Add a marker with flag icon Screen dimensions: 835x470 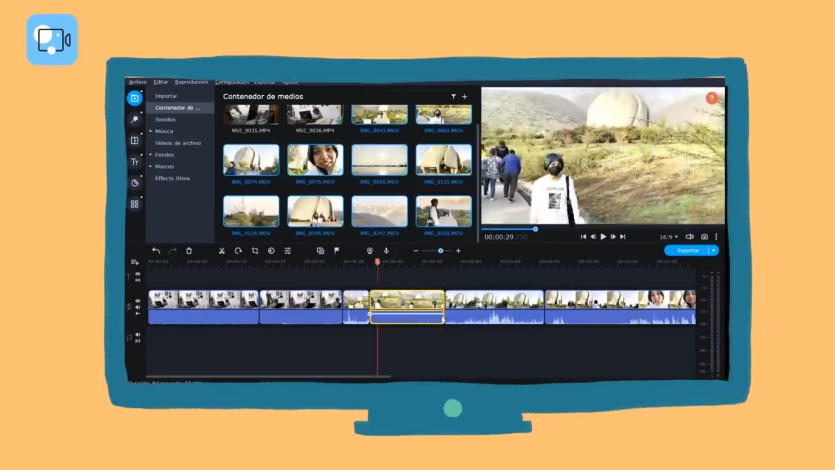tap(337, 251)
